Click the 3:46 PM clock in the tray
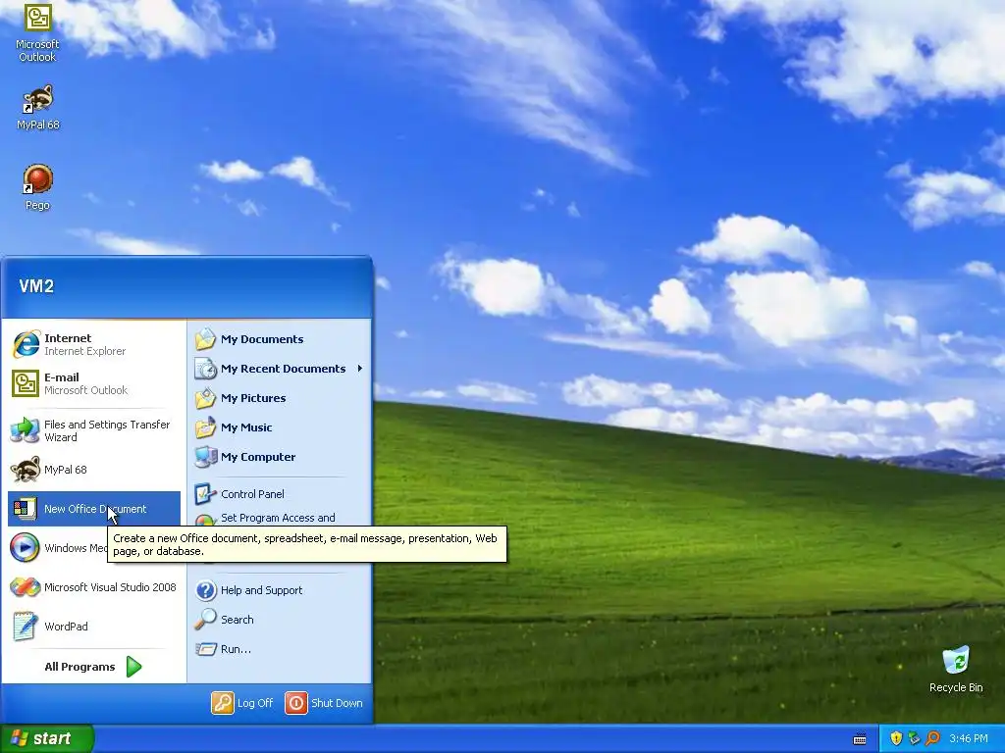 (969, 739)
